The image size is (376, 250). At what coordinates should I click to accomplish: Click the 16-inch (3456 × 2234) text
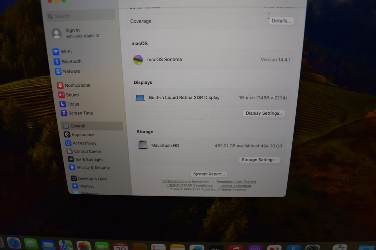coord(263,97)
